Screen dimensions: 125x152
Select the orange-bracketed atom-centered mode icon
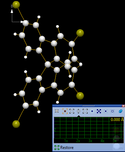pyautogui.click(x=65, y=111)
